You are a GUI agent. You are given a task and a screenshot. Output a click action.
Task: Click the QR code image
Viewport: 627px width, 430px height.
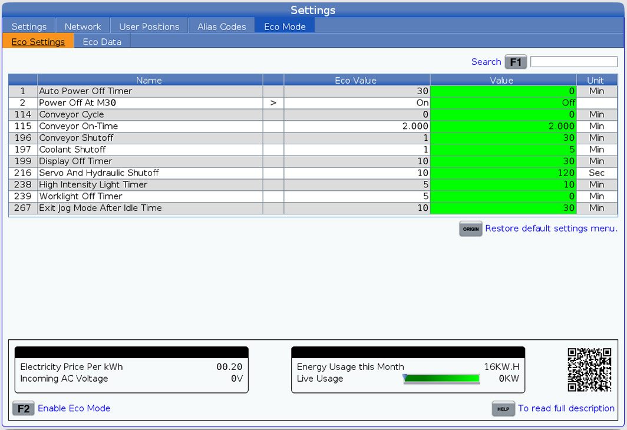(x=589, y=370)
